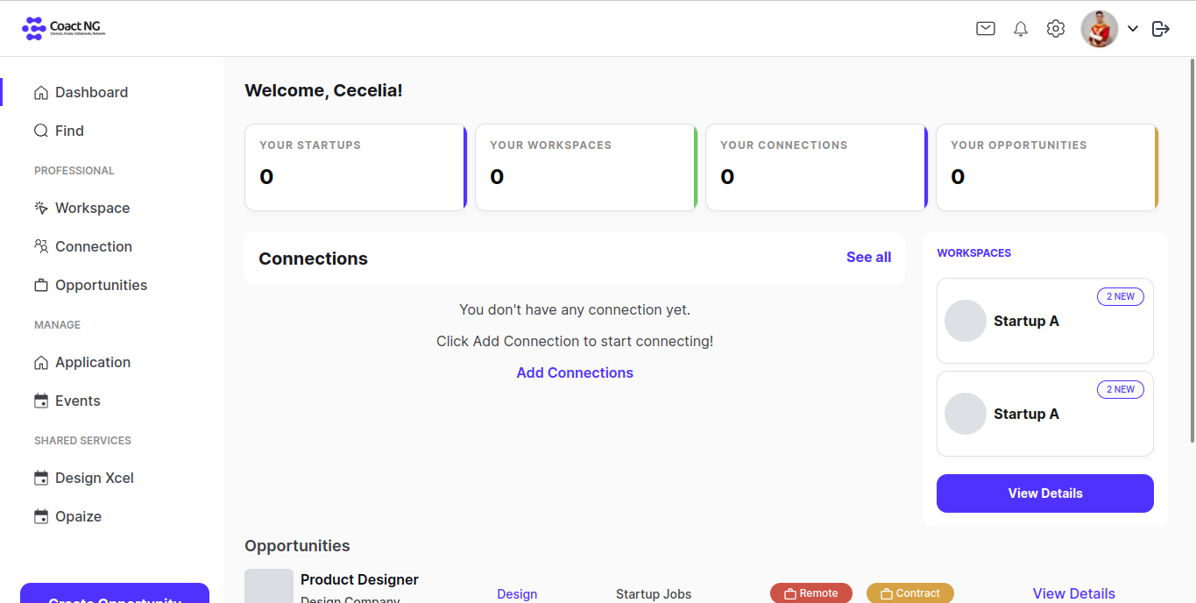
Task: Click the Dashboard home icon
Action: [x=41, y=93]
